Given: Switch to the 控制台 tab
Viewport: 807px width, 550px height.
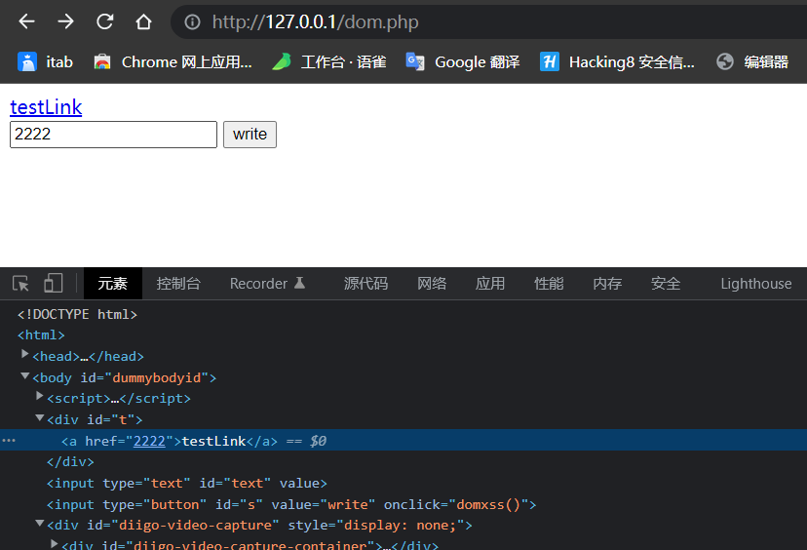Looking at the screenshot, I should (x=178, y=283).
